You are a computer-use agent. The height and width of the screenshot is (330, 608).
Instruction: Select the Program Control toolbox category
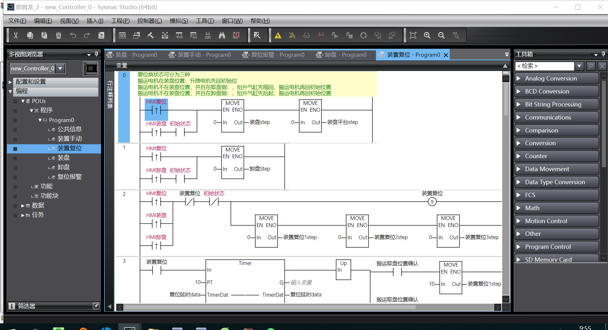click(556, 247)
